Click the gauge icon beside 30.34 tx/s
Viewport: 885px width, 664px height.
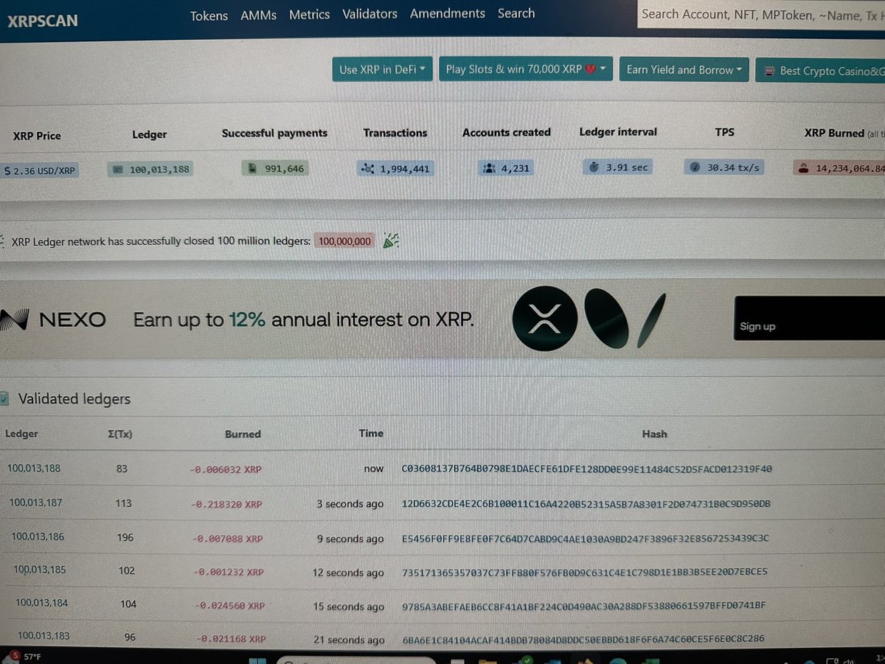(695, 167)
